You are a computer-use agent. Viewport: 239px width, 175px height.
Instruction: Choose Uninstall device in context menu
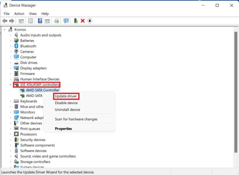(x=68, y=110)
